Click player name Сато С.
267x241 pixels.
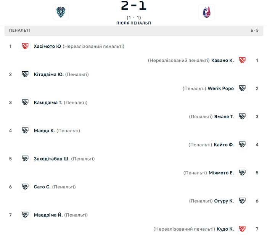point(42,187)
